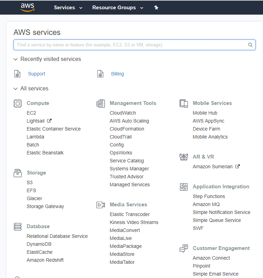The height and width of the screenshot is (278, 263).
Task: Collapse the All services section
Action: (16, 89)
